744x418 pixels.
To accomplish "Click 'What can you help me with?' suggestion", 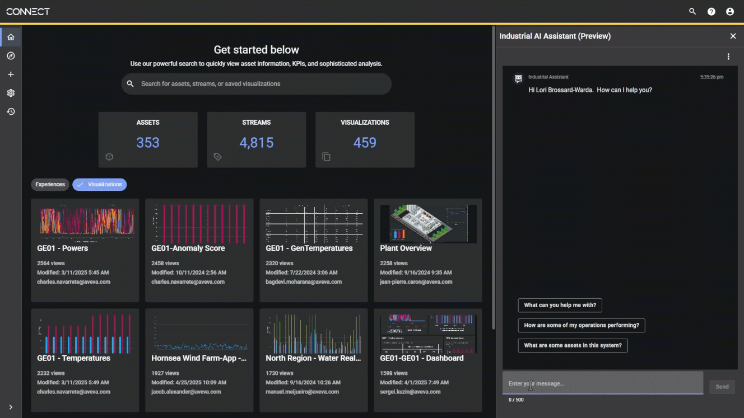I will tap(560, 306).
